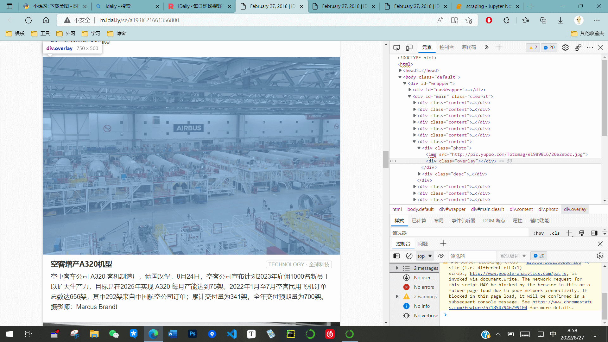Click the red ad blocker extension icon
Viewport: 608px width, 342px height.
[489, 20]
